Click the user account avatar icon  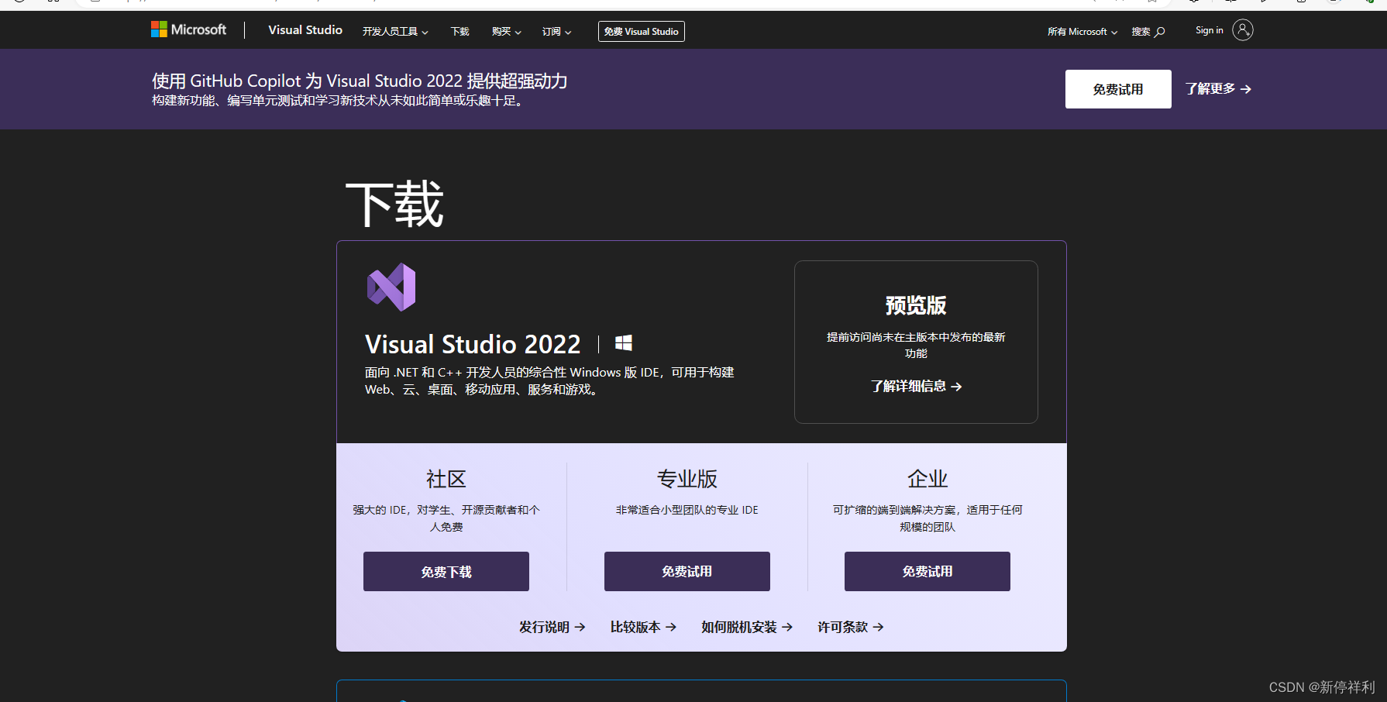(x=1243, y=29)
